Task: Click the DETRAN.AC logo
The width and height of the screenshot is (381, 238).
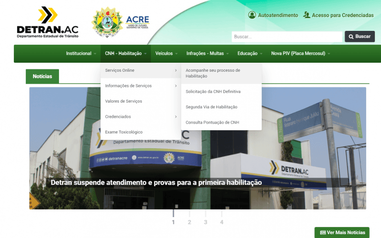Action: tap(48, 22)
